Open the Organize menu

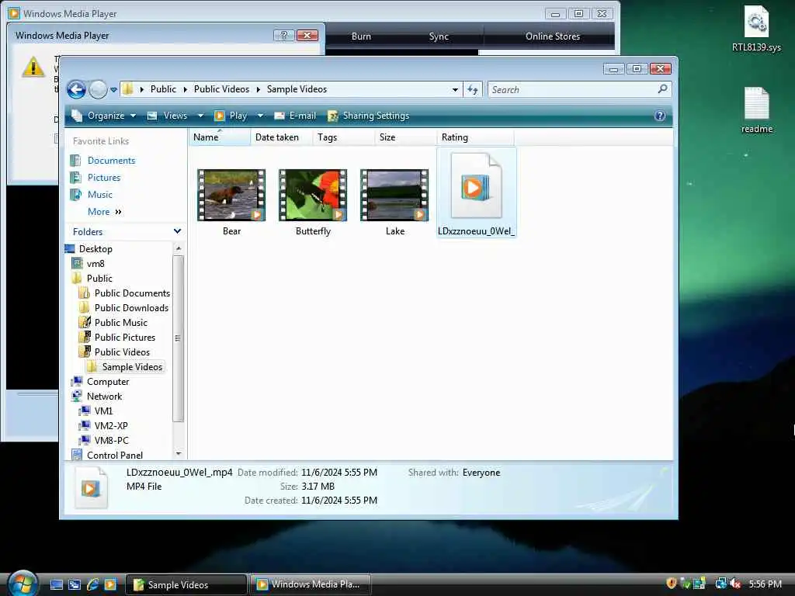coord(103,116)
